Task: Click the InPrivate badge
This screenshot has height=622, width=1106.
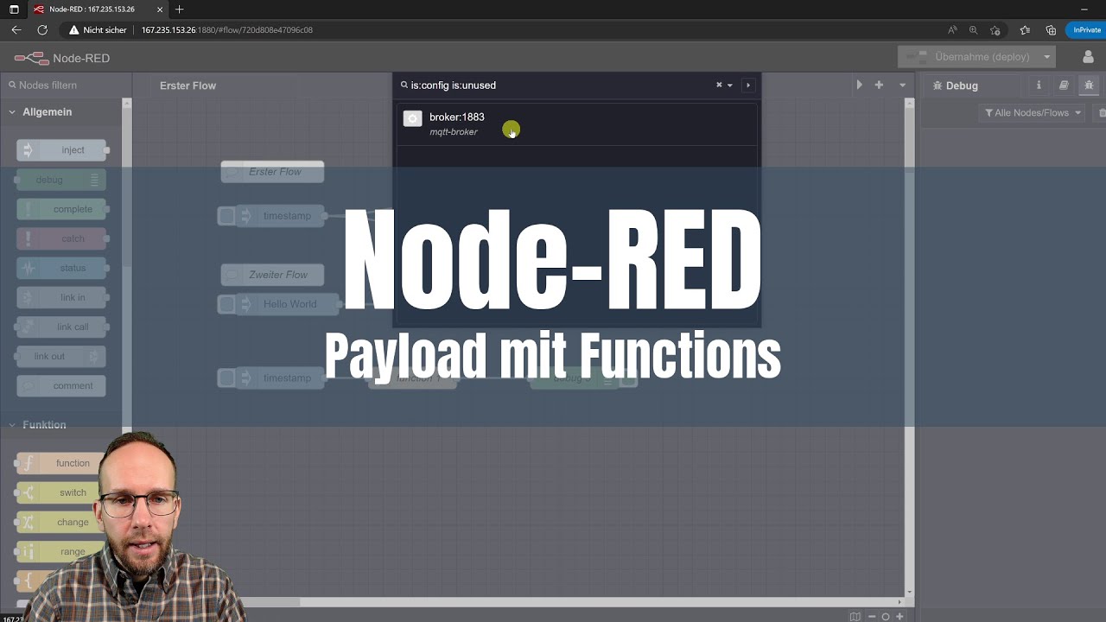Action: pyautogui.click(x=1086, y=29)
